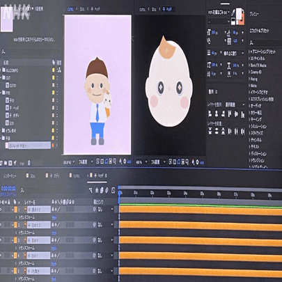Click the align bottom edges icon
This screenshot has height=282, width=282.
pos(243,113)
